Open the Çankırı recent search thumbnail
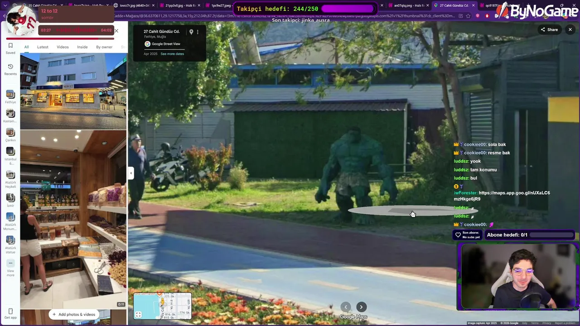This screenshot has height=326, width=580. pyautogui.click(x=10, y=132)
